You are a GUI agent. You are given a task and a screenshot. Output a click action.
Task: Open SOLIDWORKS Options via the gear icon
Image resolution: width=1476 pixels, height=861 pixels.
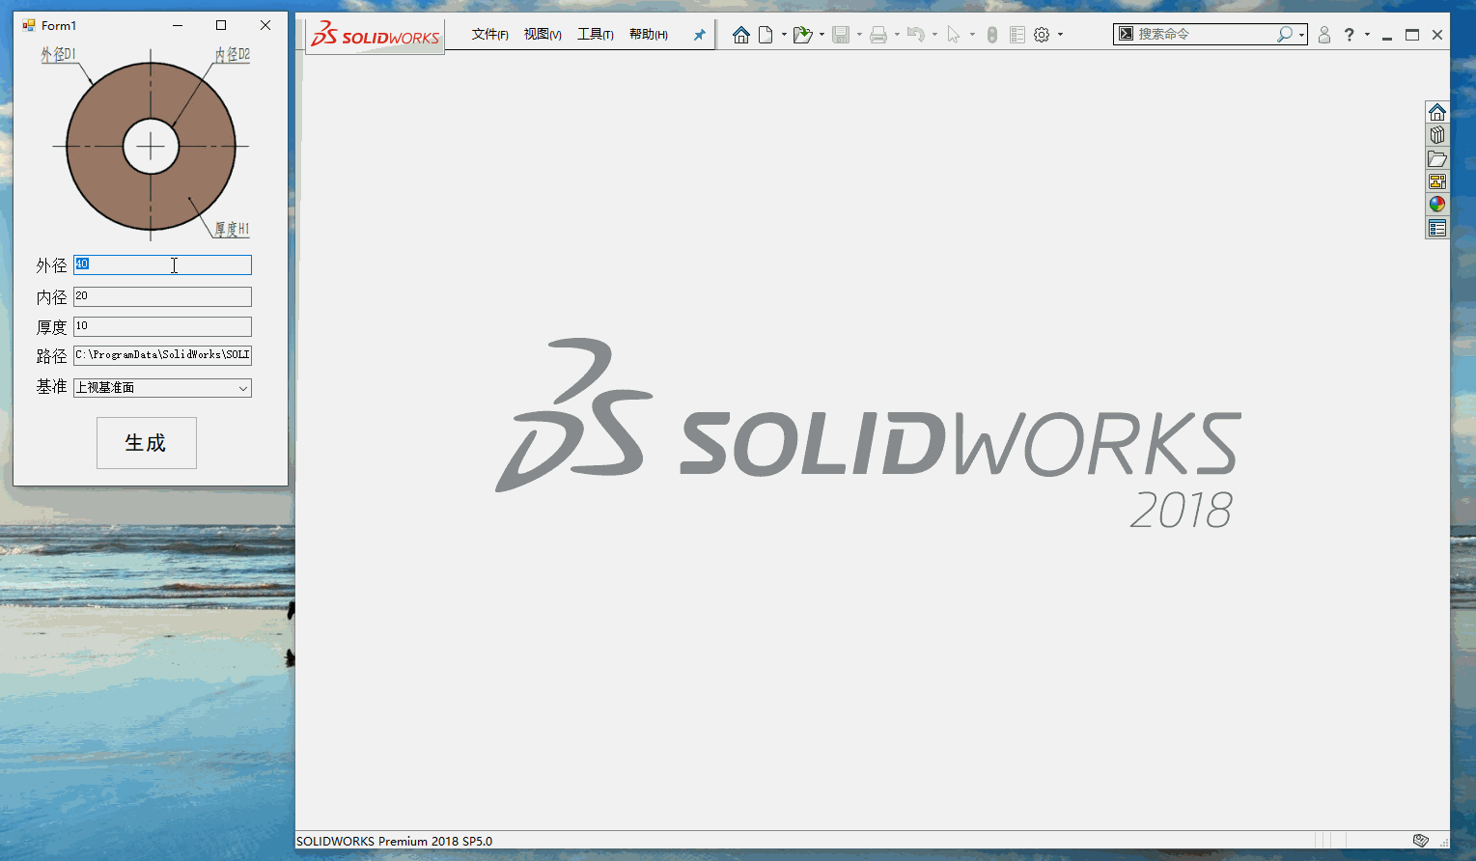tap(1041, 34)
